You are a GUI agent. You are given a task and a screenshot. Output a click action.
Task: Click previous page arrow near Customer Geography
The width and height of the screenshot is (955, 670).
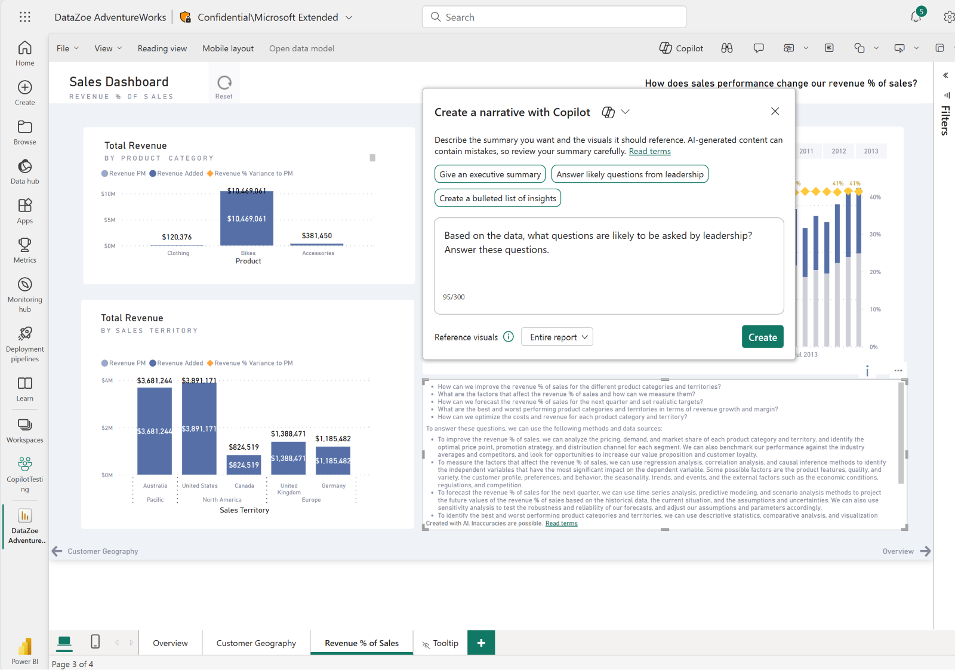[57, 551]
